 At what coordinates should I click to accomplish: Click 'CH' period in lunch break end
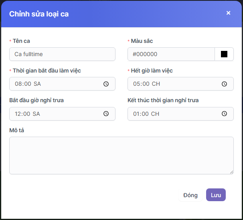[155, 114]
